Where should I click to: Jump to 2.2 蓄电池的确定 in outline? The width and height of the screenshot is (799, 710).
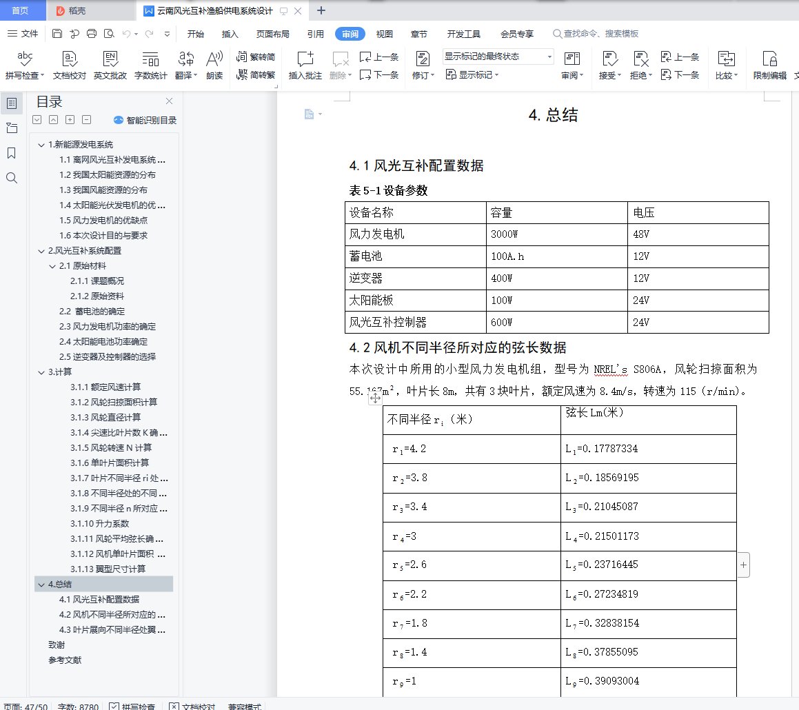click(x=92, y=312)
